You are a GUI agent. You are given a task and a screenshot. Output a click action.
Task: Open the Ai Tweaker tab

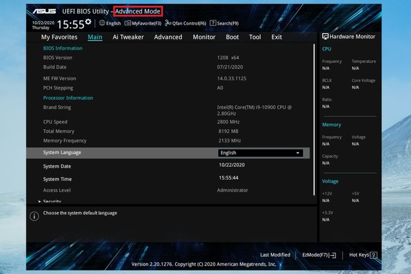coord(128,37)
